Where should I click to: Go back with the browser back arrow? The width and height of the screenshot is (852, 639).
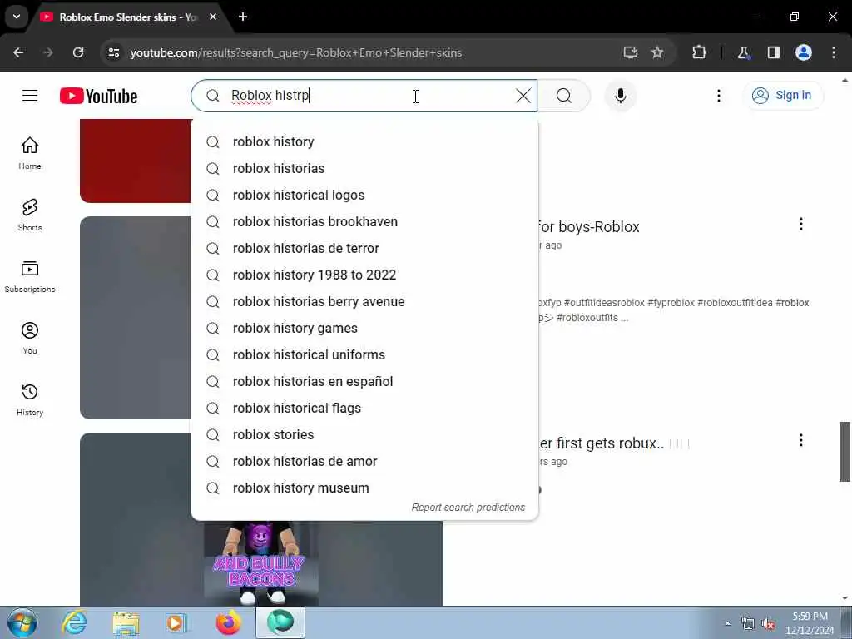(x=18, y=52)
